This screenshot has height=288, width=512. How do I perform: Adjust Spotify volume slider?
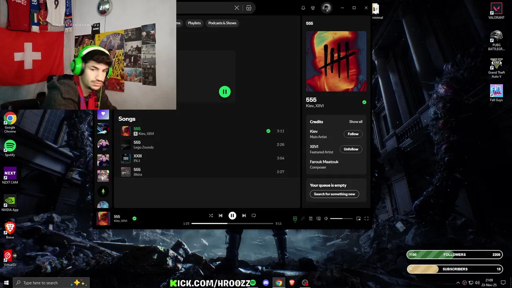[341, 219]
